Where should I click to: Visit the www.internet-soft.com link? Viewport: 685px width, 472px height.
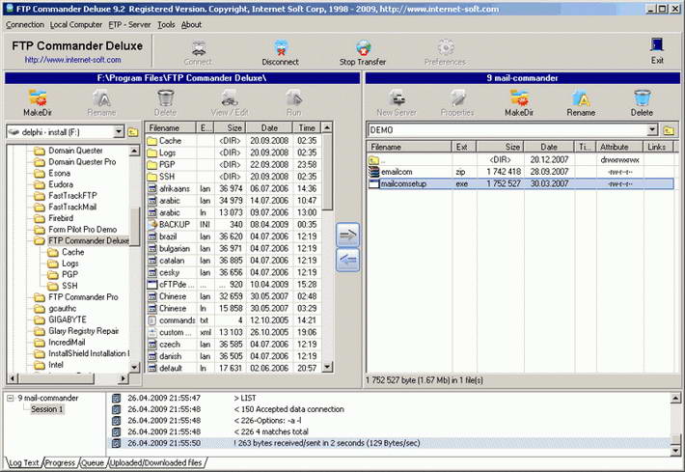[x=72, y=60]
